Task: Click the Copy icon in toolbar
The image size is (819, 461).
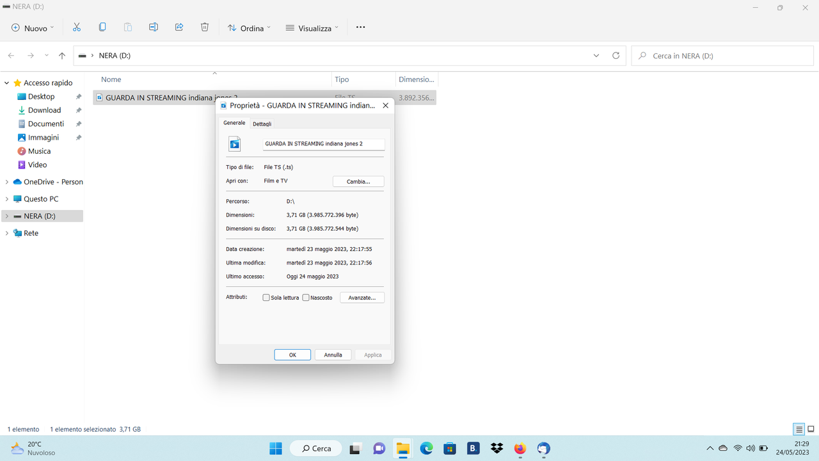Action: (x=102, y=28)
